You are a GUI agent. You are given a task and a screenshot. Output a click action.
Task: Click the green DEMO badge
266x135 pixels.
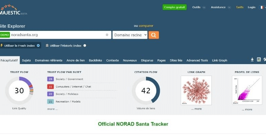(5, 35)
